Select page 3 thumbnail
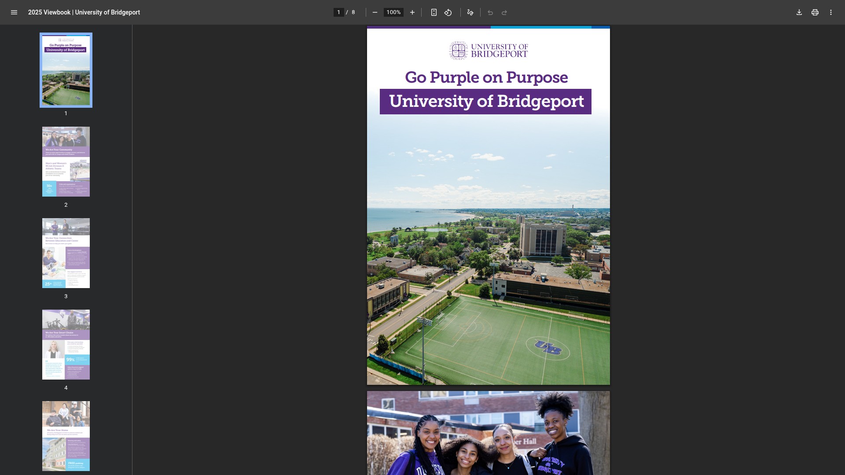 point(66,253)
